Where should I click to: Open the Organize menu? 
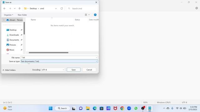point(8,15)
